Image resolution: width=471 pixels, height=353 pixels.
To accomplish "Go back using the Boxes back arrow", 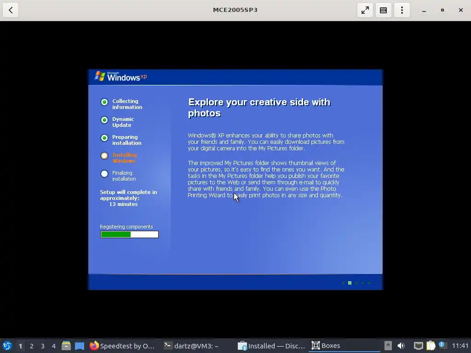I will tap(11, 10).
